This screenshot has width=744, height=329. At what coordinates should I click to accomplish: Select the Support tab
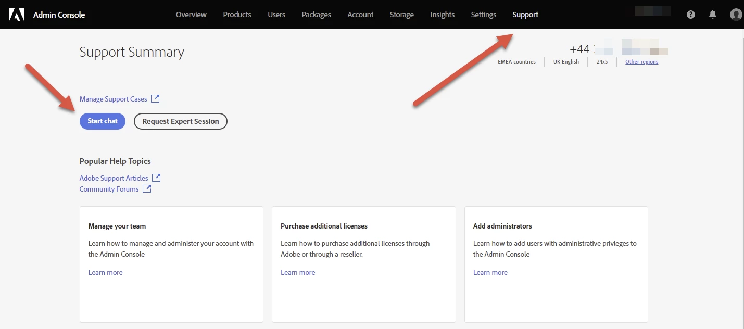click(525, 15)
